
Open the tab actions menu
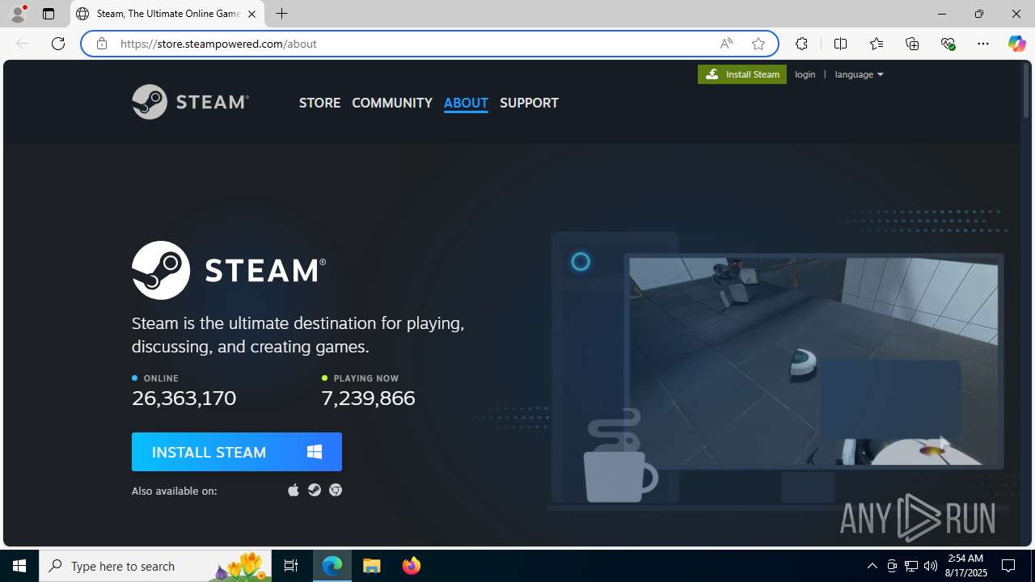coord(49,14)
